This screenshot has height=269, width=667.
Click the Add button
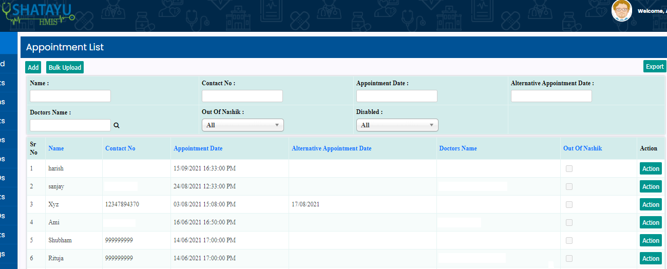click(33, 68)
